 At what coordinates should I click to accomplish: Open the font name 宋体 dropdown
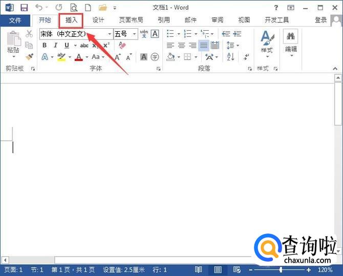click(x=110, y=34)
